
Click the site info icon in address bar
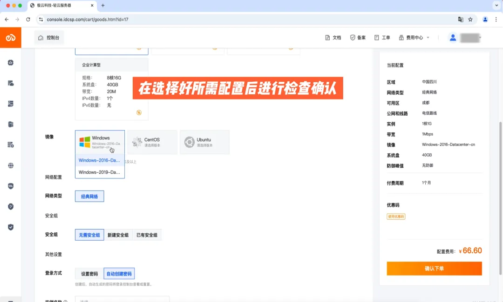tap(41, 20)
